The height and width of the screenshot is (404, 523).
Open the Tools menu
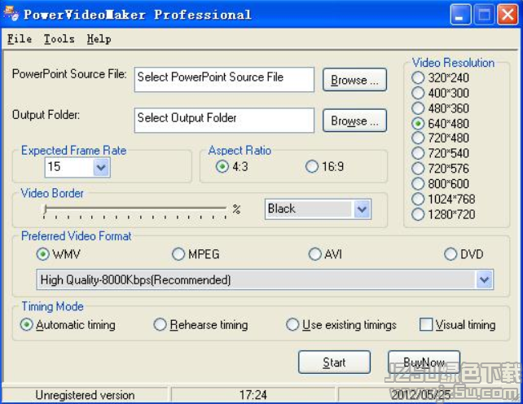coord(59,39)
